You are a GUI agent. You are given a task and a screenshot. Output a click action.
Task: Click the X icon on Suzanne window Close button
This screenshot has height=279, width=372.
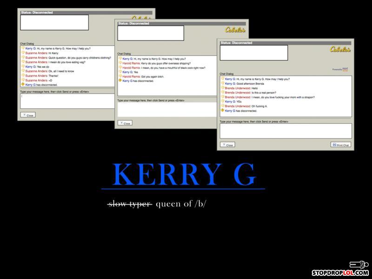coord(24,115)
